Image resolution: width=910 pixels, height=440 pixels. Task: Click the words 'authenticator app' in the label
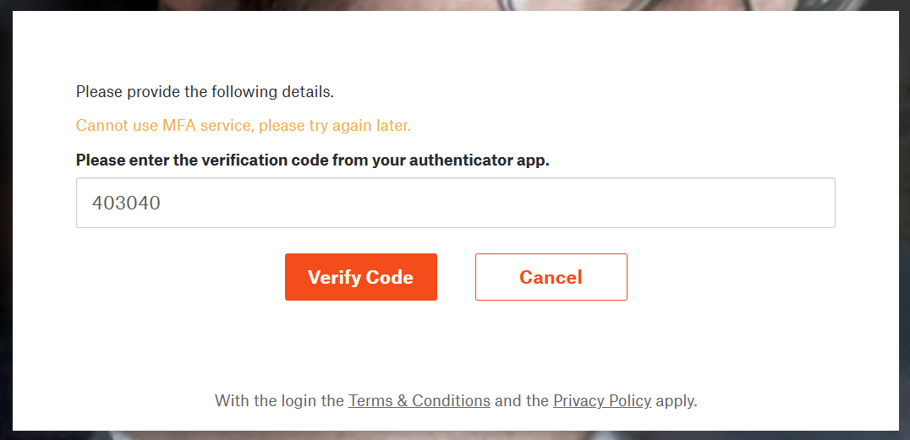(479, 160)
